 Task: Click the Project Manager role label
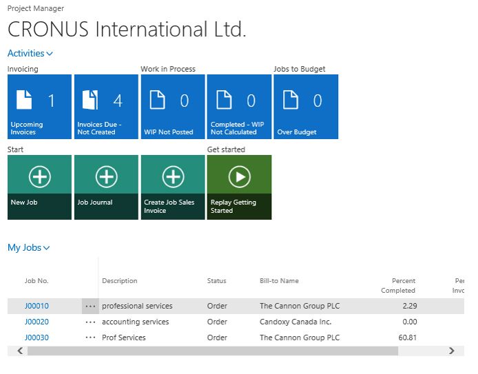pyautogui.click(x=36, y=8)
